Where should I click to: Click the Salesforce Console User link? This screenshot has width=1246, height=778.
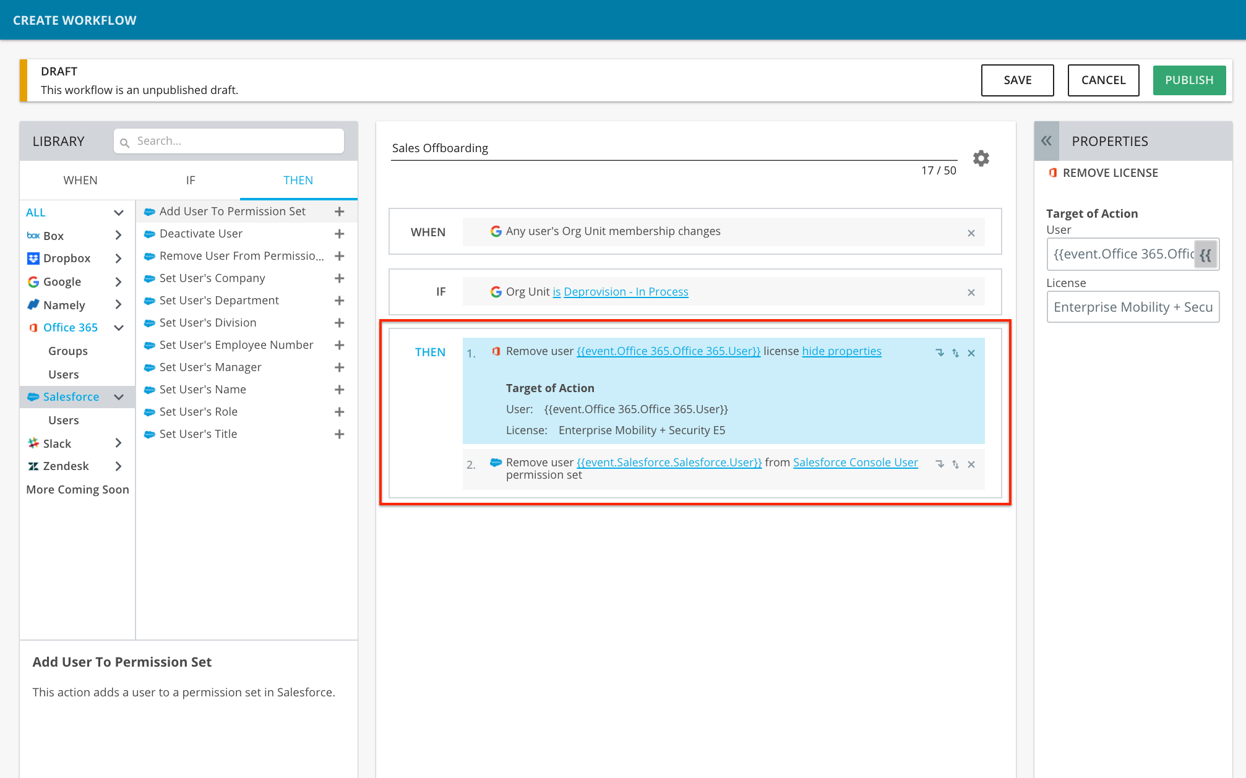pyautogui.click(x=855, y=463)
